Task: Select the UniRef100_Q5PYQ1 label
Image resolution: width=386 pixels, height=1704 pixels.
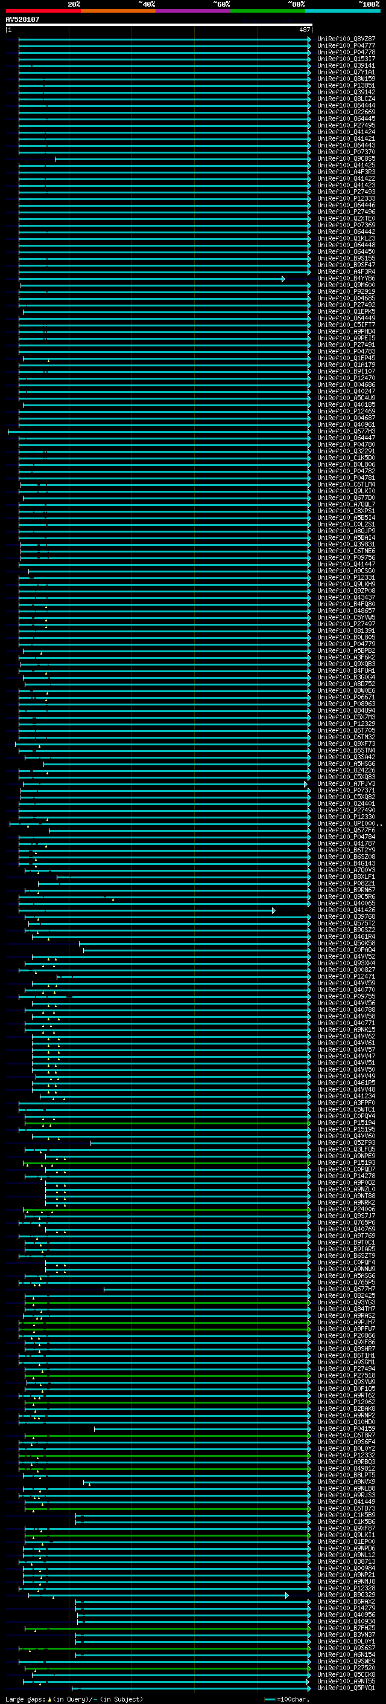Action: pyautogui.click(x=346, y=1688)
